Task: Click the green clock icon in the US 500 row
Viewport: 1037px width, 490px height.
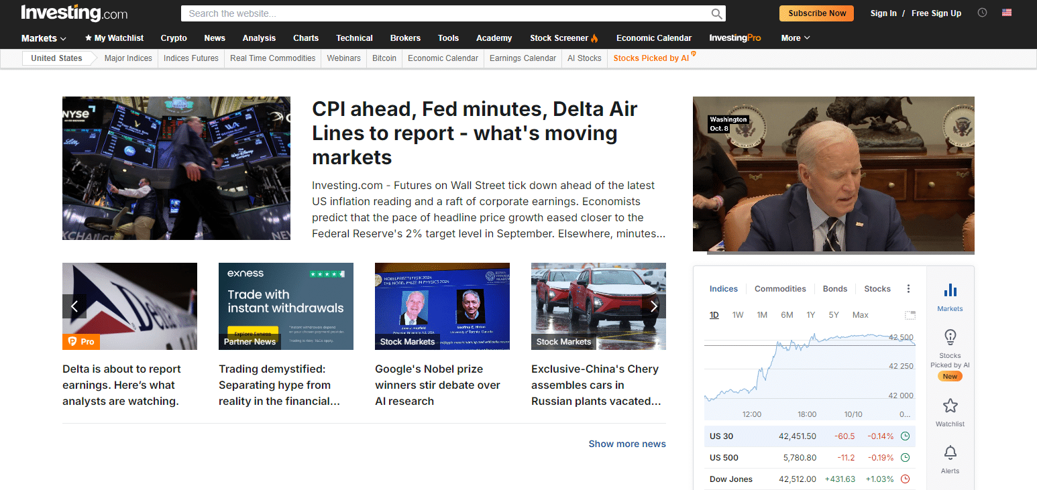Action: [x=905, y=458]
